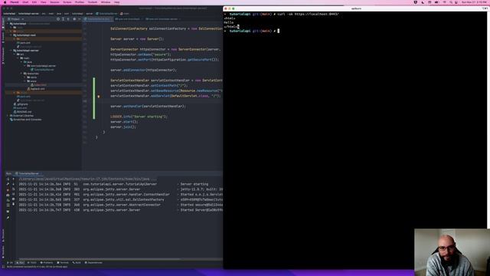Click the webcam video thumbnail
Image resolution: width=490 pixels, height=276 pixels.
pyautogui.click(x=452, y=252)
